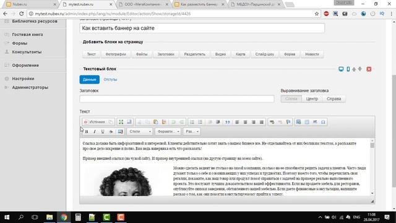
Task: Toggle italic formatting in editor
Action: point(95,131)
